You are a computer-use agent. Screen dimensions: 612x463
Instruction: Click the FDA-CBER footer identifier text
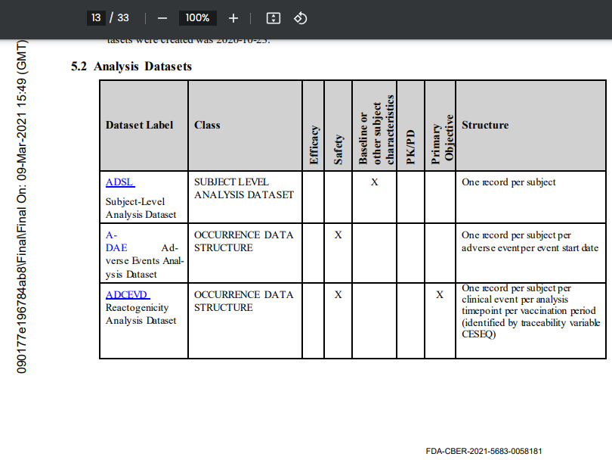coord(484,451)
